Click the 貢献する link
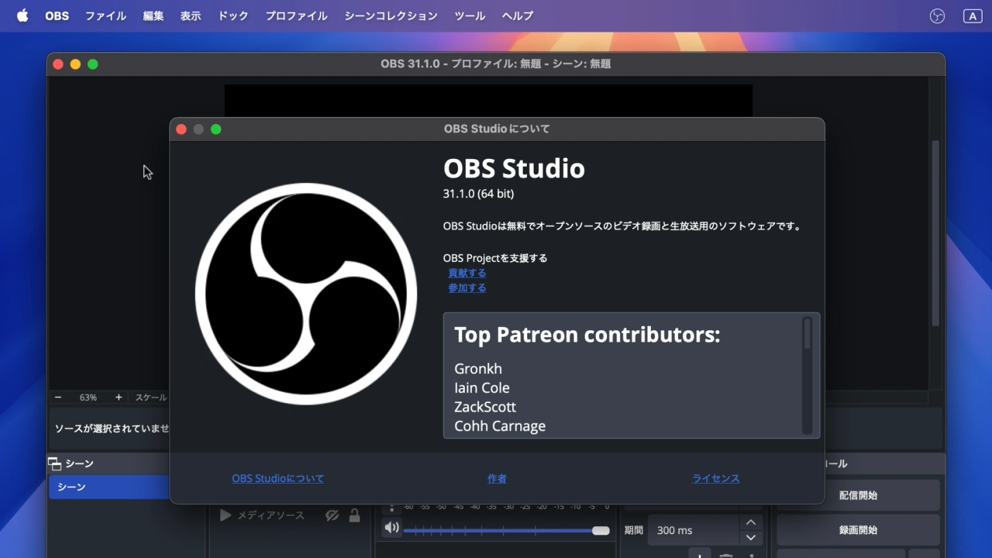992x558 pixels. click(467, 273)
